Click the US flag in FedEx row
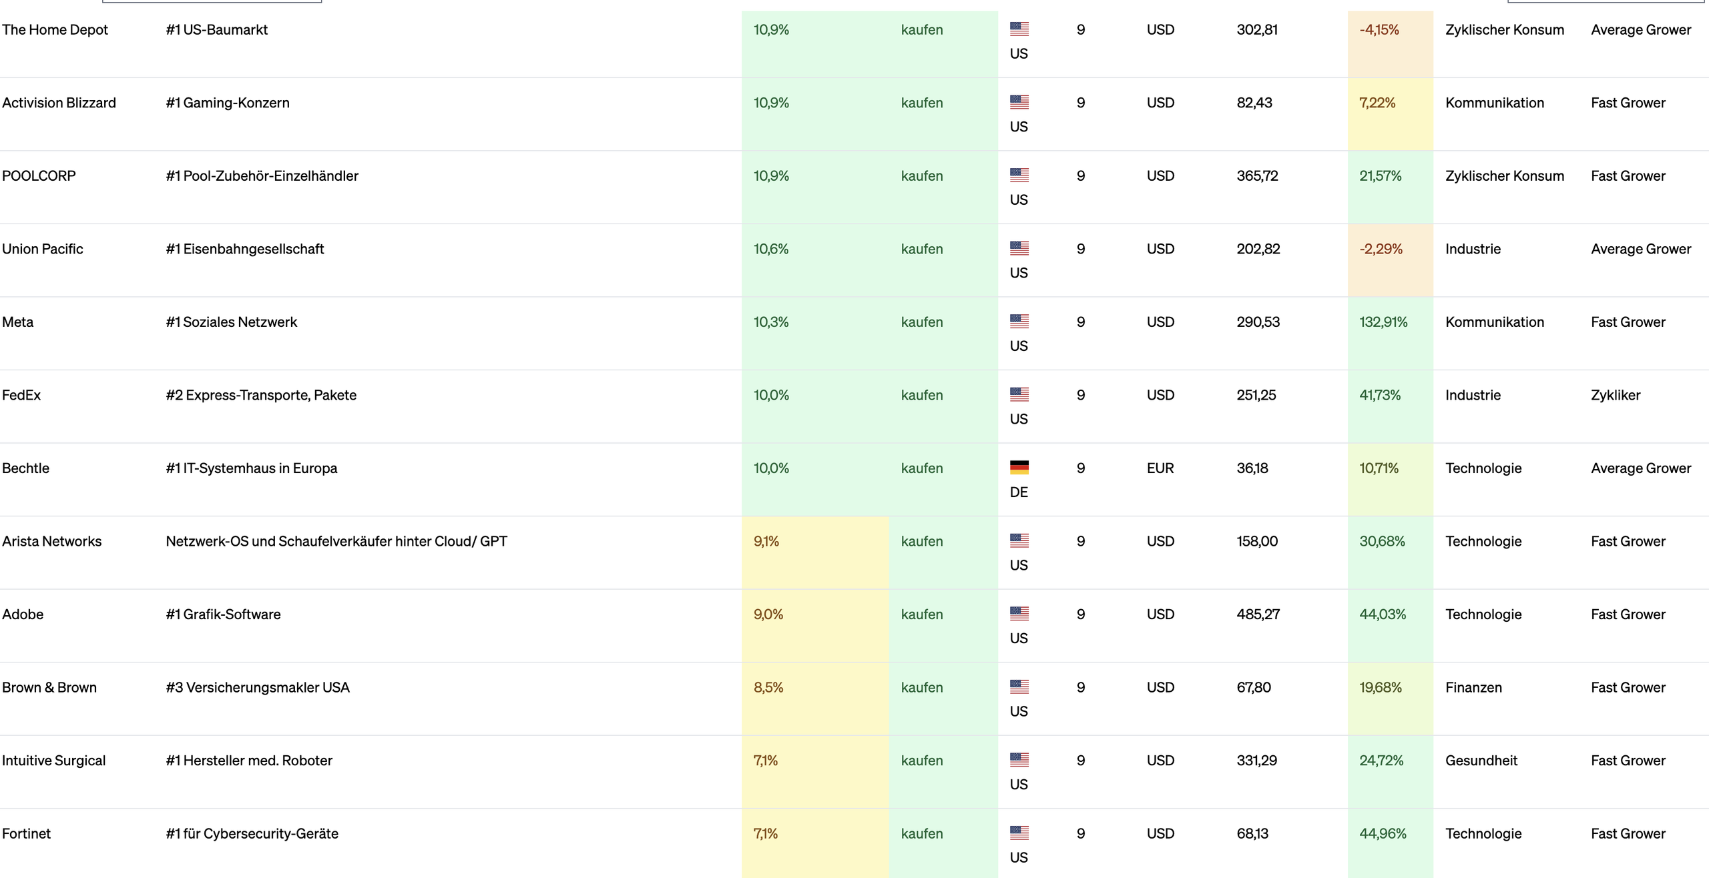The width and height of the screenshot is (1709, 878). (1019, 394)
